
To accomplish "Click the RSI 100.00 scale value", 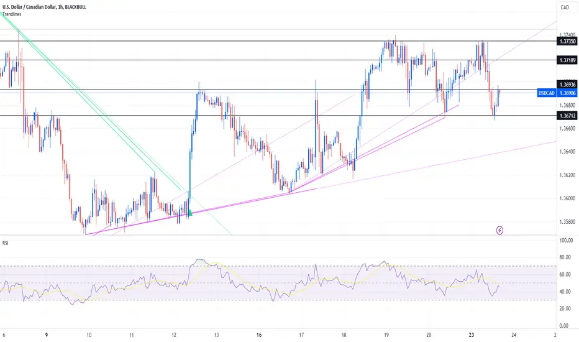I will click(566, 240).
